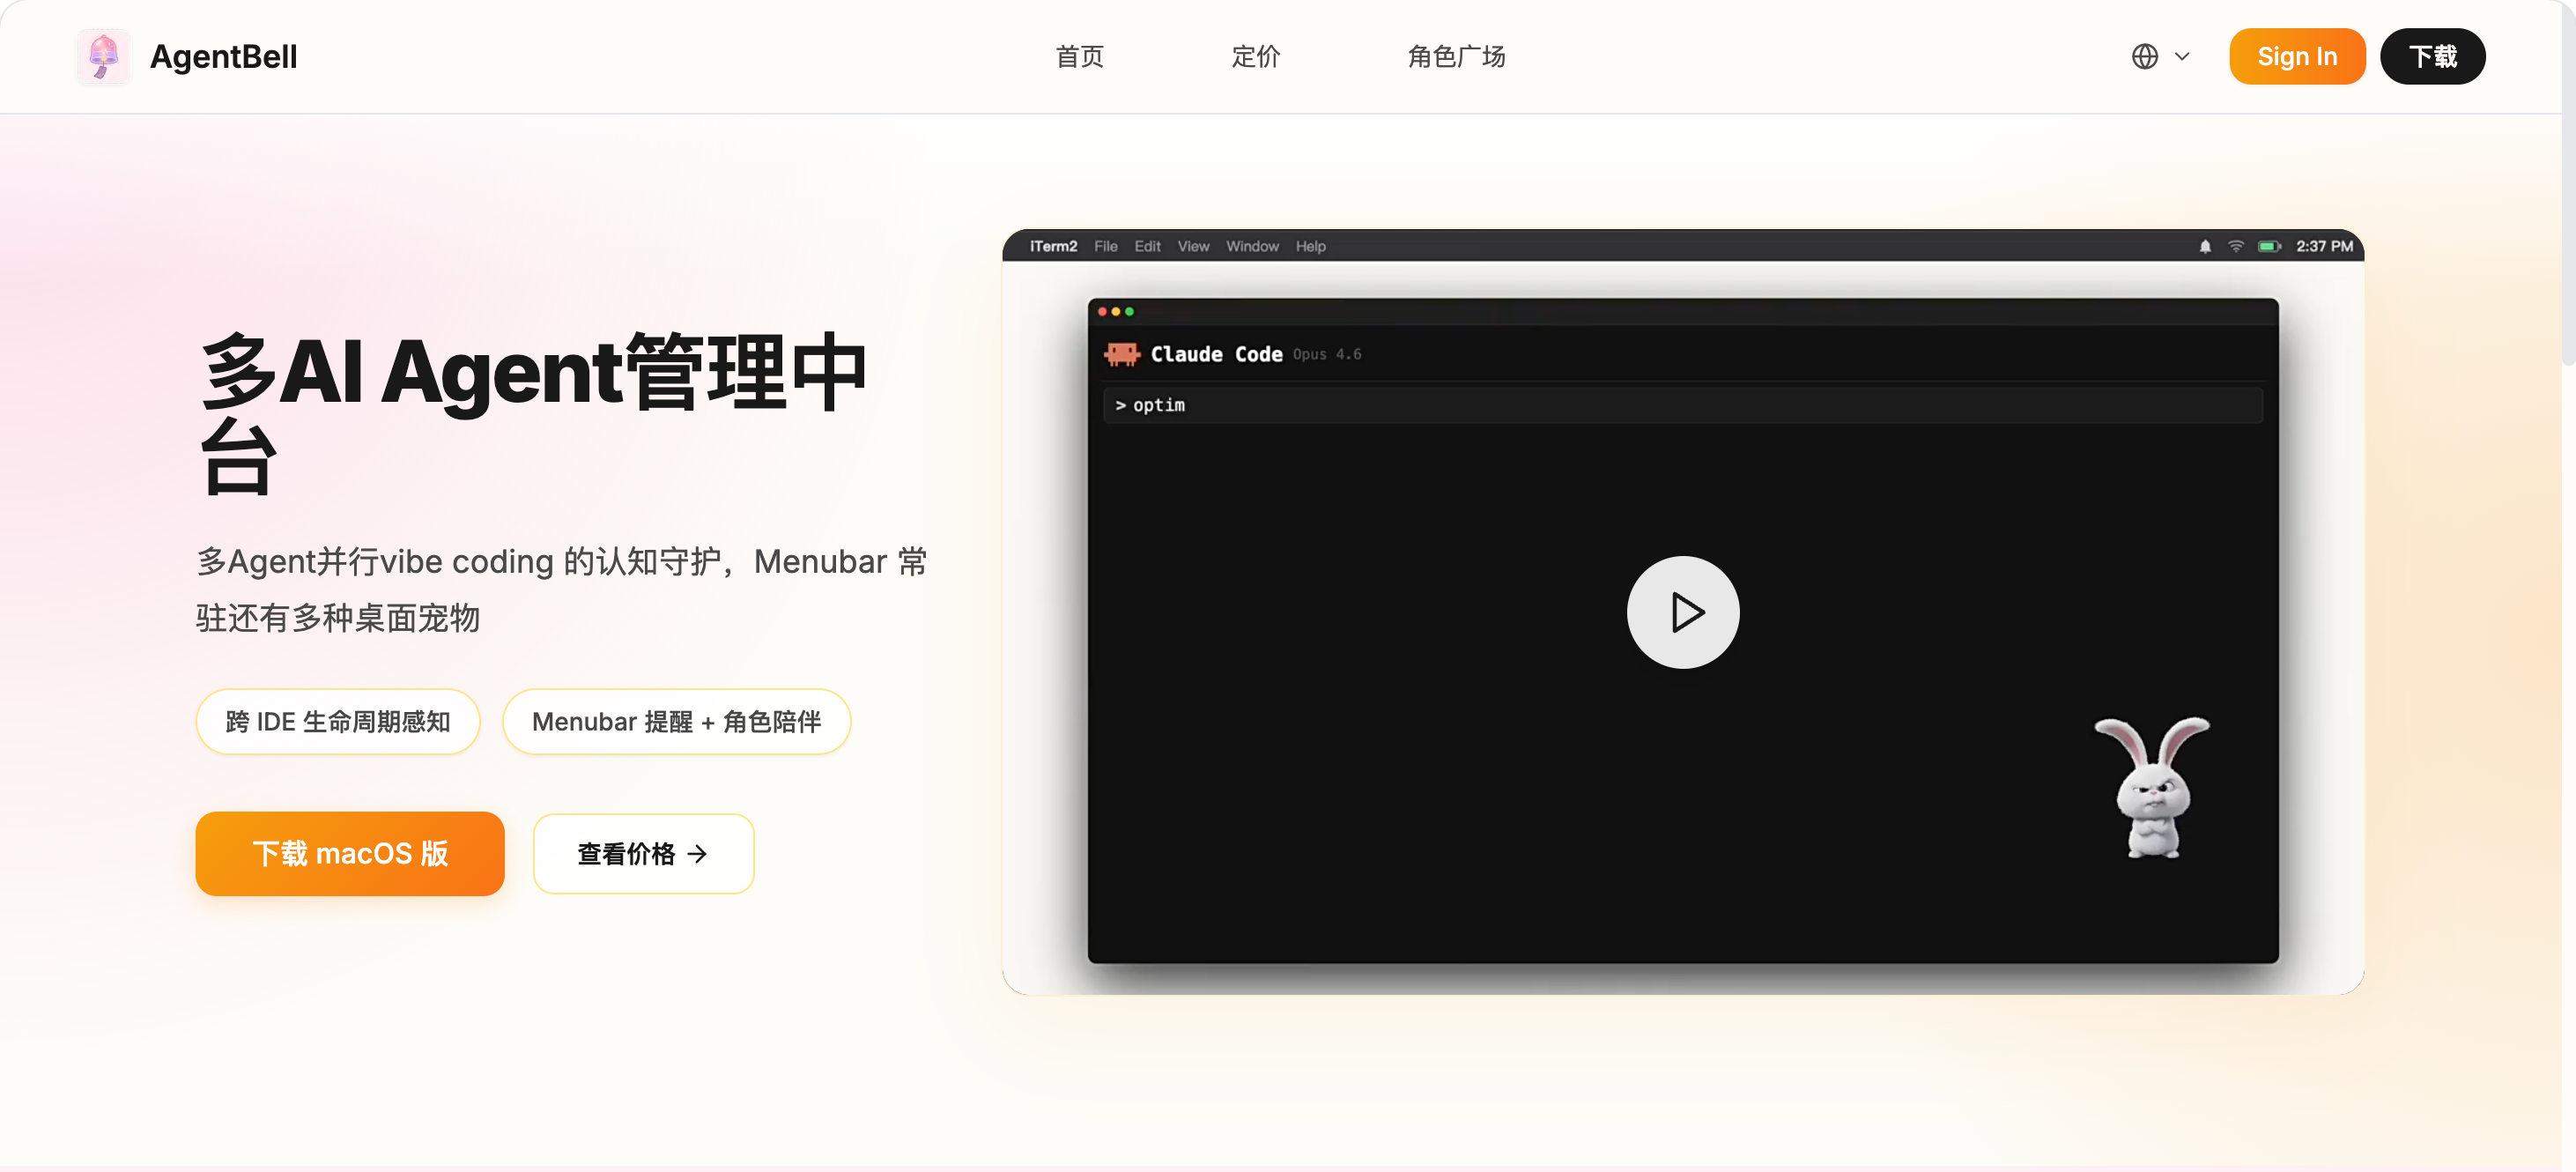
Task: Click the notification bell in video menubar
Action: click(2204, 247)
